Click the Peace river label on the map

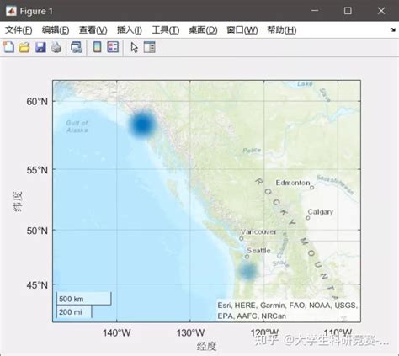click(x=252, y=151)
